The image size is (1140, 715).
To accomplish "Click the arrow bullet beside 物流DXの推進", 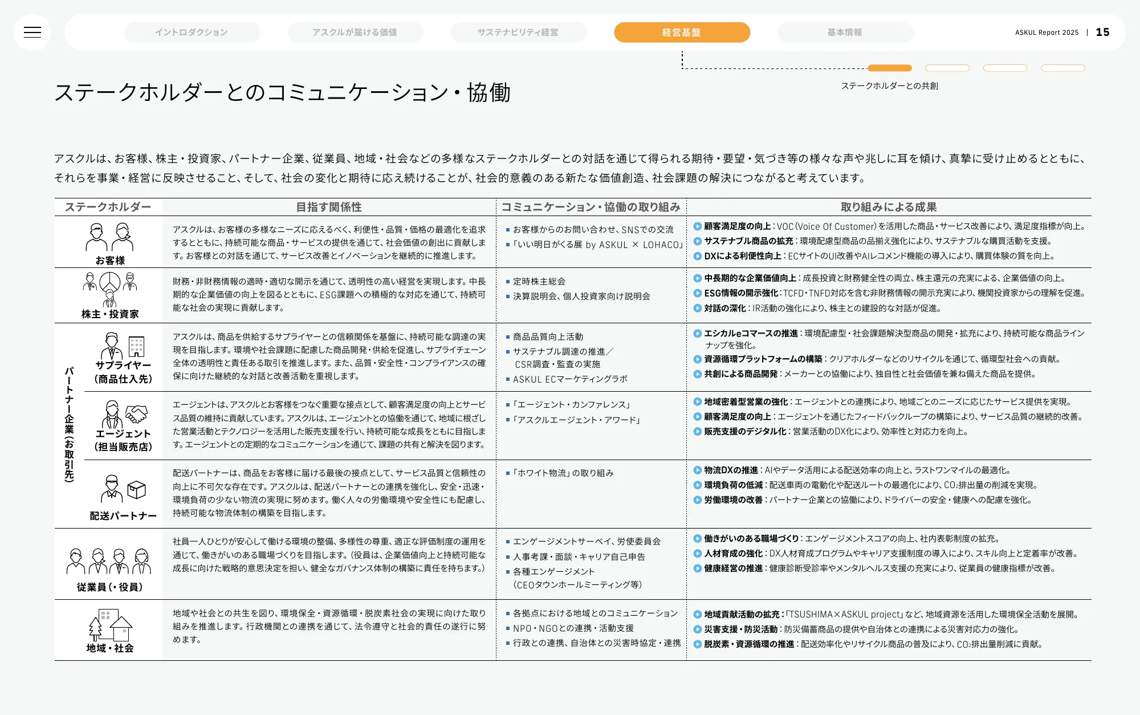I will coord(698,470).
